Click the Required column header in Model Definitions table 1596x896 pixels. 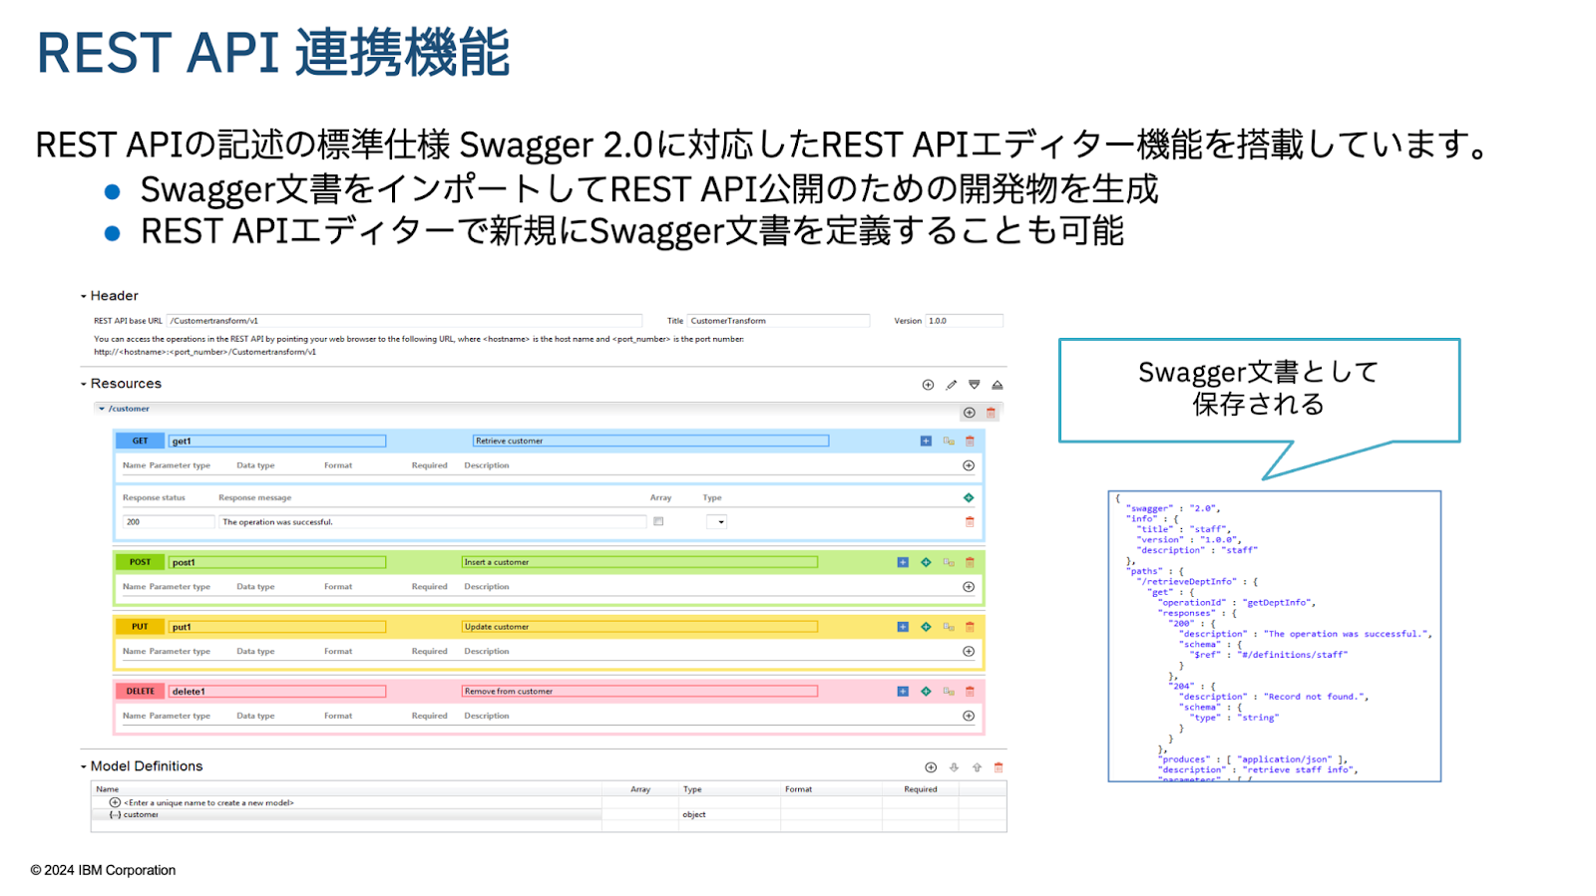coord(921,789)
